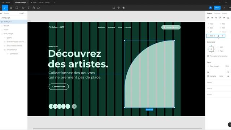Select the Move tool in the toolbar
Screen dimensions: 231x130
[x=5, y=8]
